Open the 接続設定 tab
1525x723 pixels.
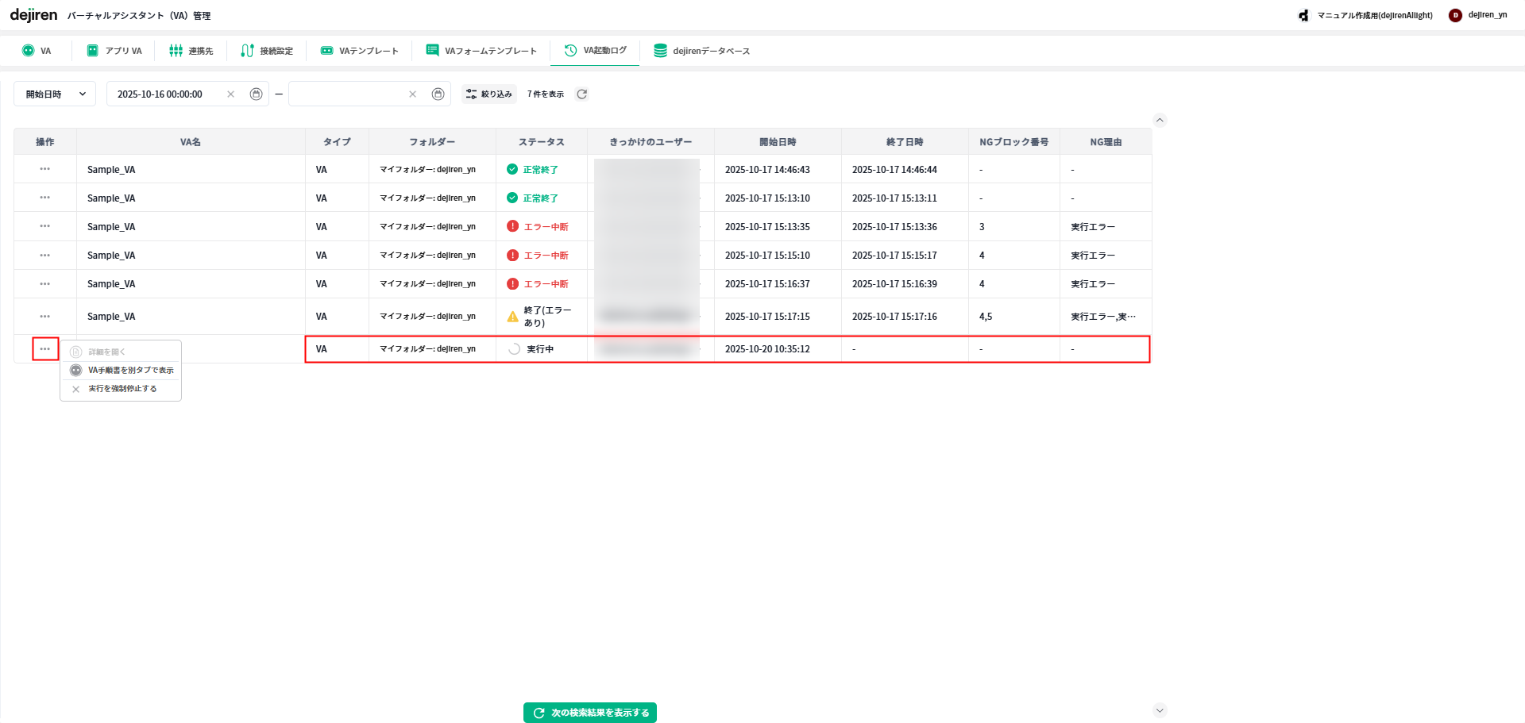[268, 51]
